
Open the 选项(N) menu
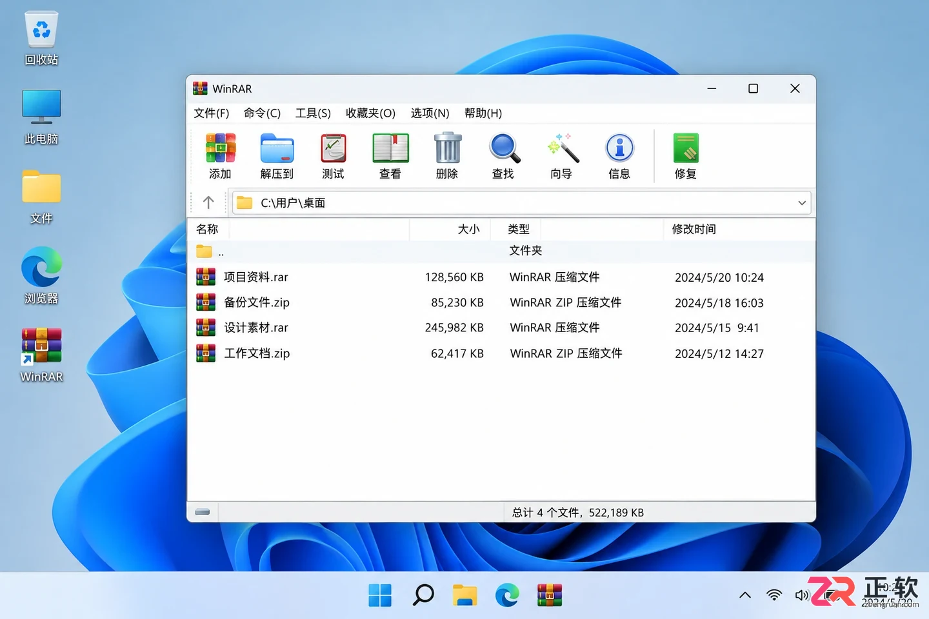coord(430,113)
